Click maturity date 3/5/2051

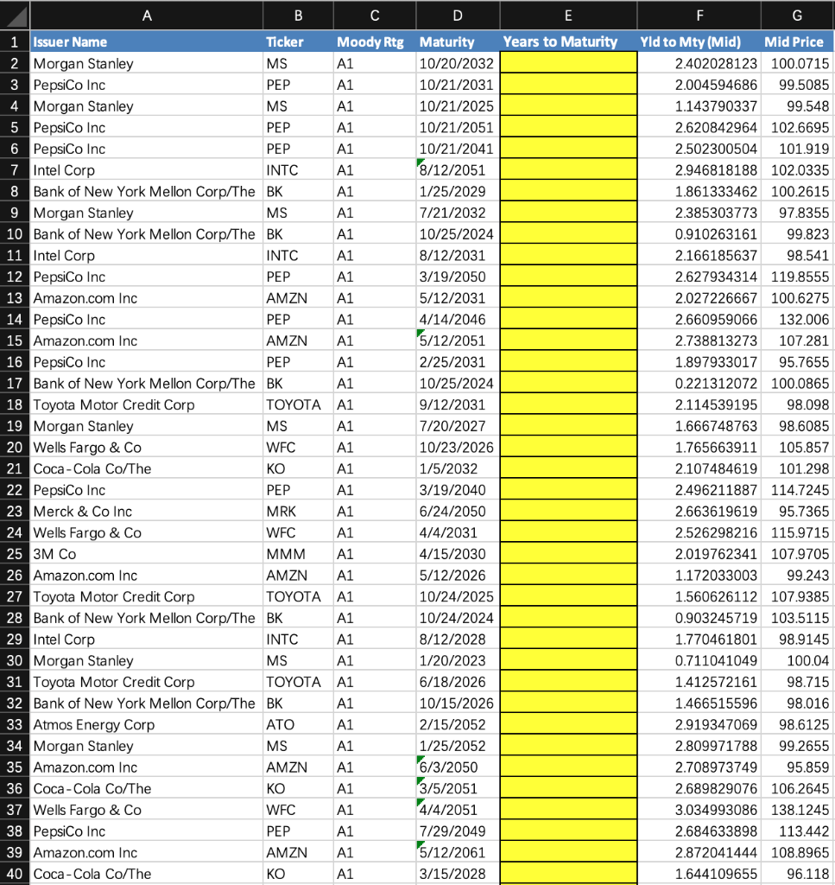[x=458, y=788]
